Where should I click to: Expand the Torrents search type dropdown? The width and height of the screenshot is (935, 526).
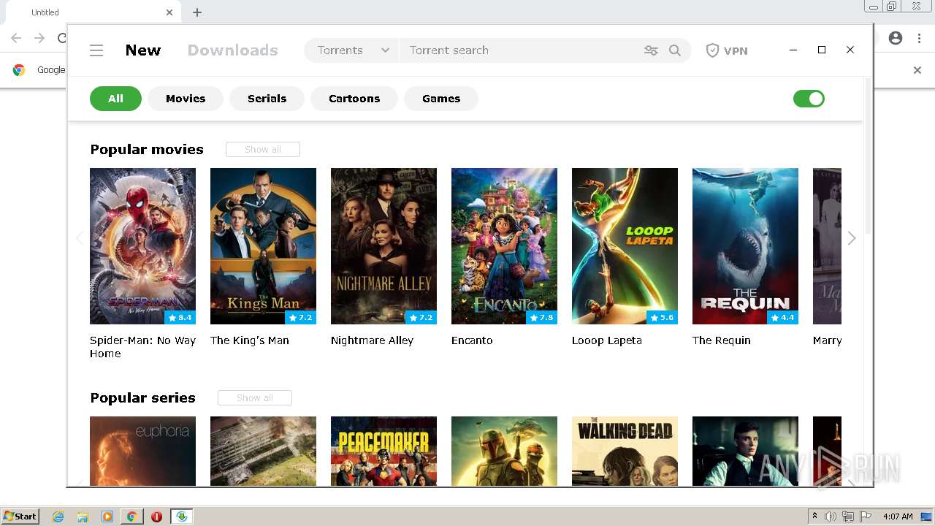tap(352, 50)
